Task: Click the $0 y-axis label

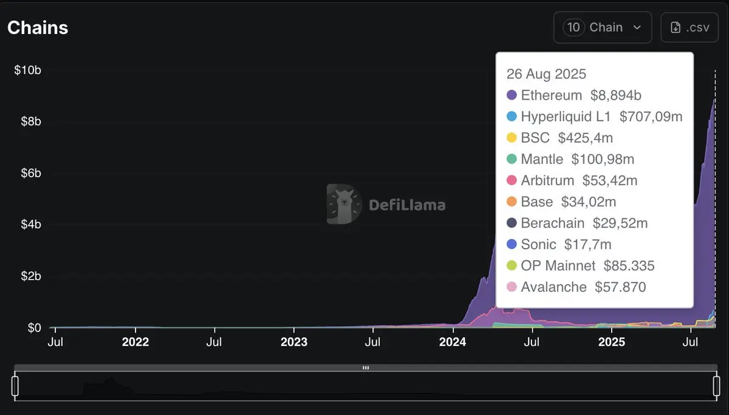Action: point(34,328)
